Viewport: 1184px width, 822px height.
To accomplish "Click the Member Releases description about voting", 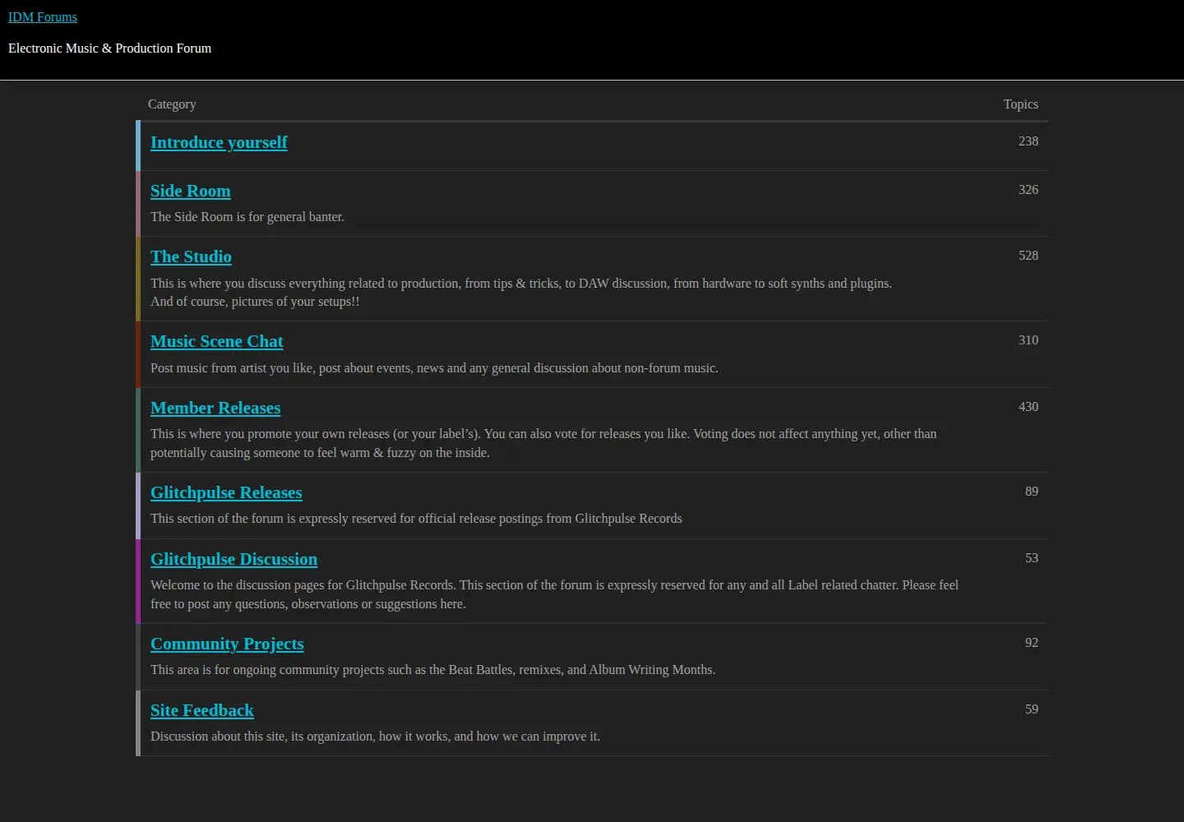I will (x=543, y=443).
